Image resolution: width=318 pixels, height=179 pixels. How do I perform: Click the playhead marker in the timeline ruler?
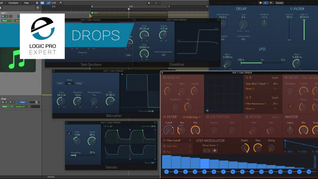pyautogui.click(x=129, y=9)
